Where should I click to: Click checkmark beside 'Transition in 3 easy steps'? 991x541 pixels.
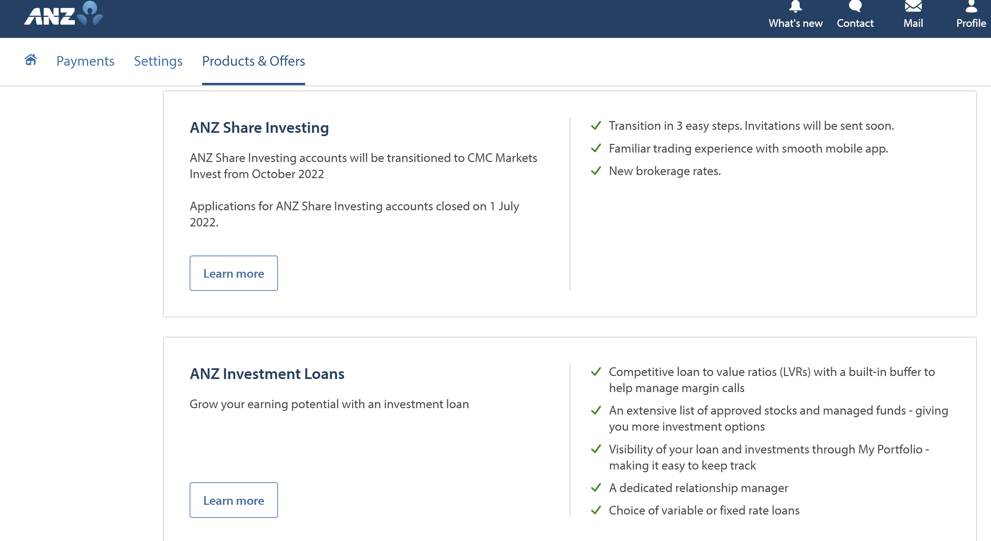coord(596,126)
